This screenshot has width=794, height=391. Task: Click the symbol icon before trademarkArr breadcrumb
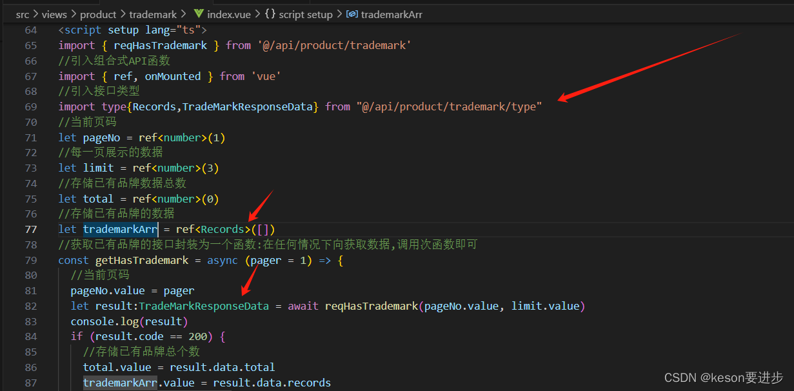[352, 14]
